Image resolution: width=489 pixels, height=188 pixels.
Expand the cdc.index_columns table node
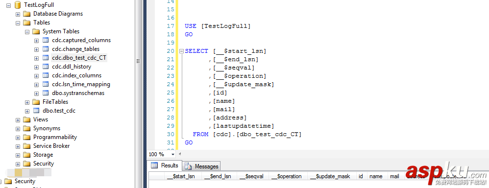coord(36,76)
